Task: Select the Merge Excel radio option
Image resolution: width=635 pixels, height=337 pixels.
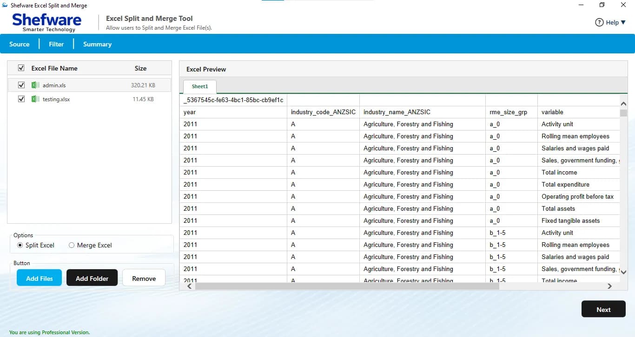Action: tap(72, 245)
